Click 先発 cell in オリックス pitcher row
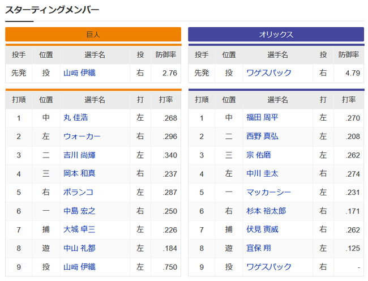Viewport: 368px width, 281px height. [202, 73]
